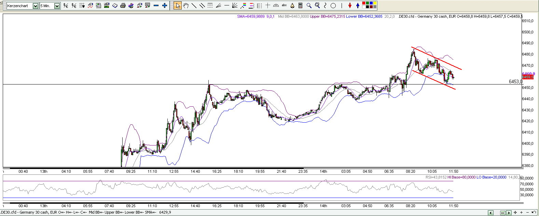This screenshot has width=539, height=216.
Task: Select the magnifier with rectangle zoom tool
Action: click(317, 5)
